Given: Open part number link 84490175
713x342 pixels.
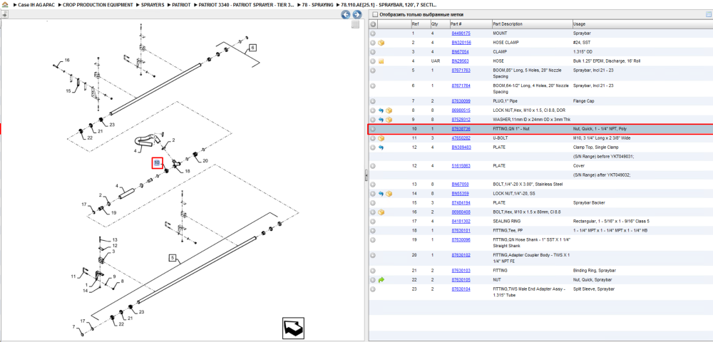Looking at the screenshot, I should click(461, 33).
